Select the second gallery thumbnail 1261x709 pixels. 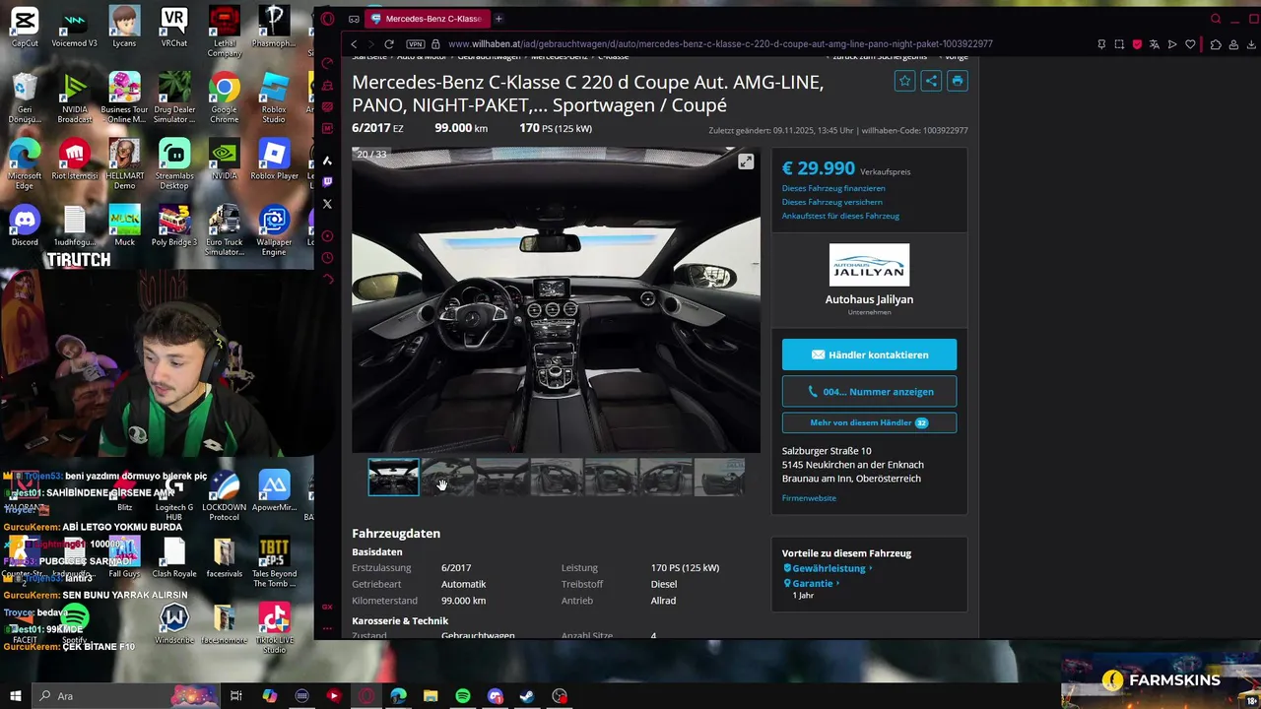(447, 477)
